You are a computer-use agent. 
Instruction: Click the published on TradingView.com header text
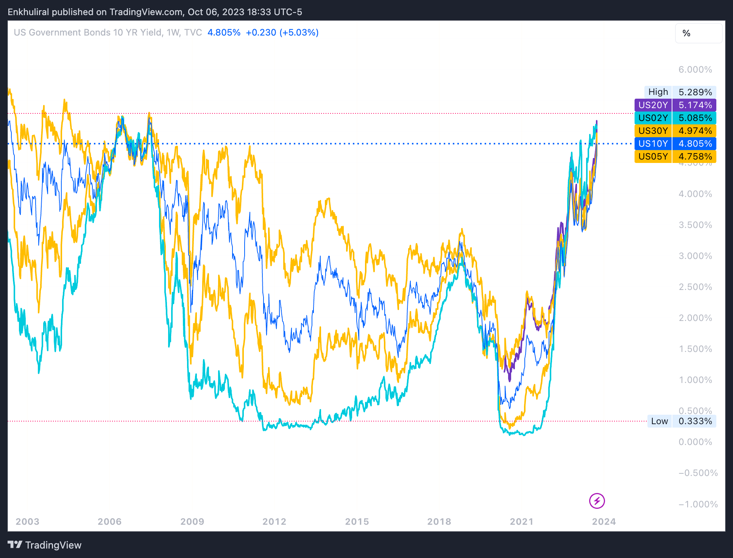(x=154, y=12)
